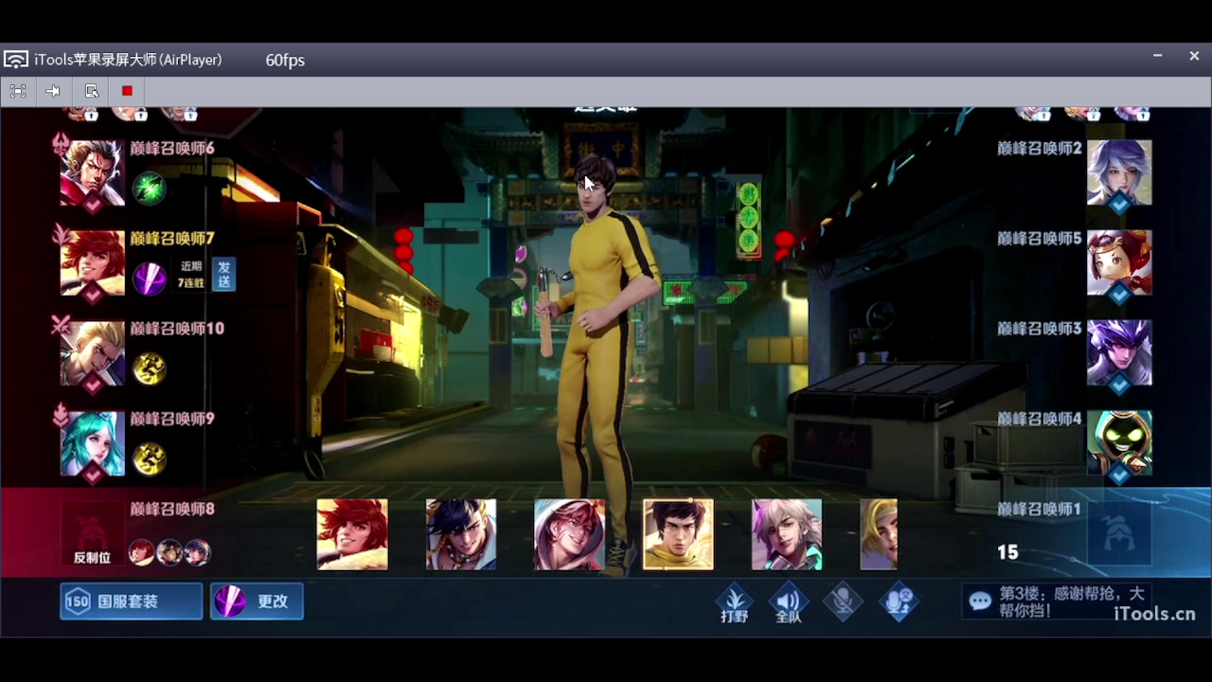Pick the silver-haired hero in bottom row
Screen dimensions: 1212x682
pos(787,534)
